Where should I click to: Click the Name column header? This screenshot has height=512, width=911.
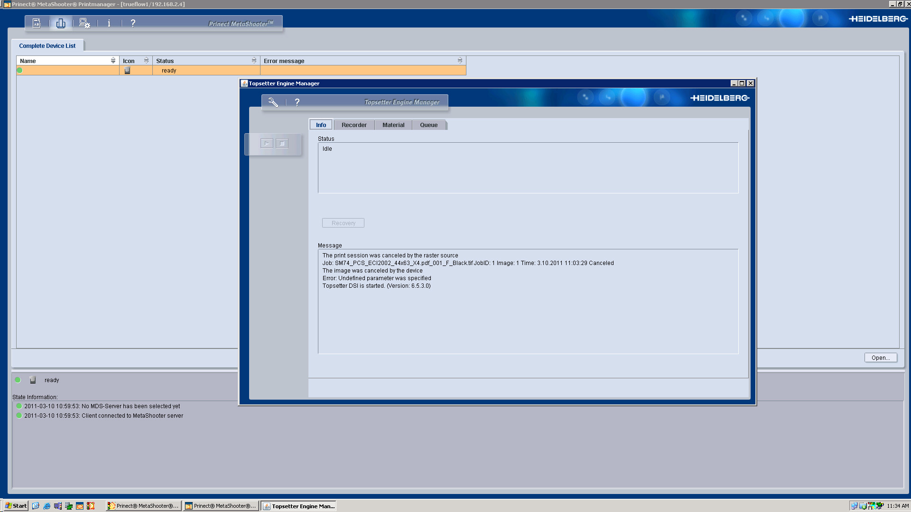(x=67, y=61)
